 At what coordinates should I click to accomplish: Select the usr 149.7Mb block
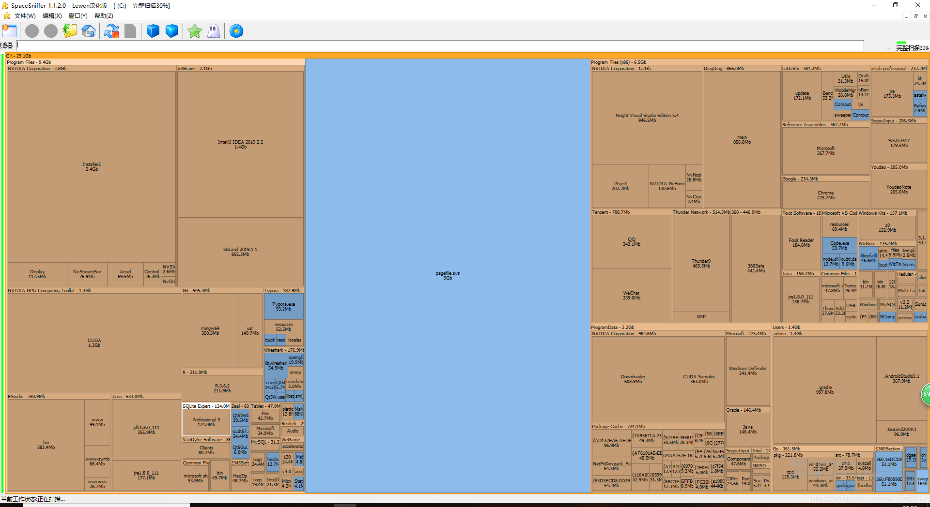pos(250,331)
